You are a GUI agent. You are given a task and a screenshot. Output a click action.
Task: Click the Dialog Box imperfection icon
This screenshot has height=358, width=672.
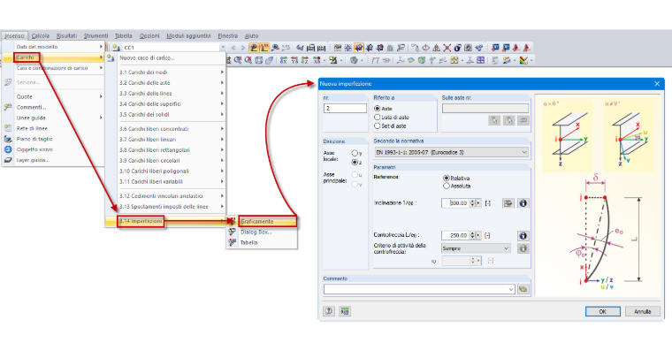click(x=232, y=232)
